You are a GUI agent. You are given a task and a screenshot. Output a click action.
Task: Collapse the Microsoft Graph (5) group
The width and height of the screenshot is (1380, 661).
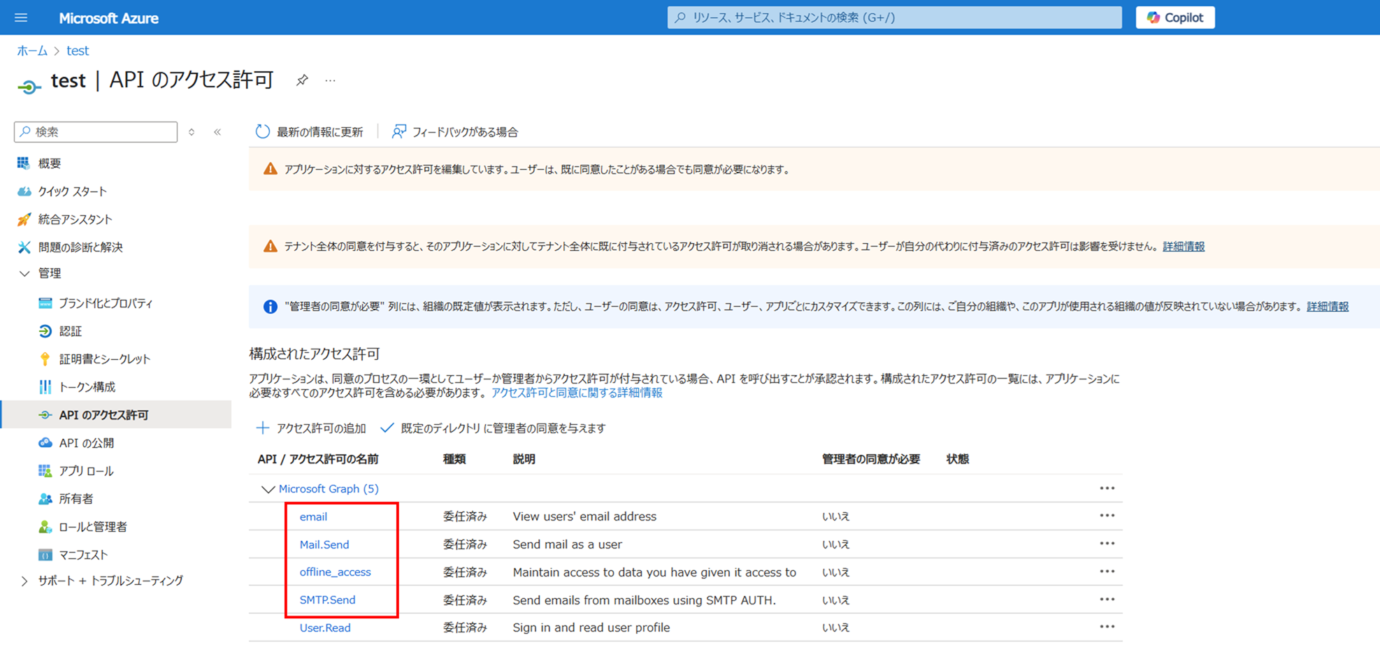pos(267,488)
